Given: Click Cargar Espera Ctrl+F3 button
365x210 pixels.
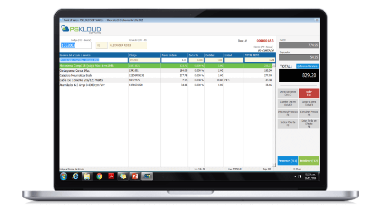Looking at the screenshot, I should [x=309, y=104].
